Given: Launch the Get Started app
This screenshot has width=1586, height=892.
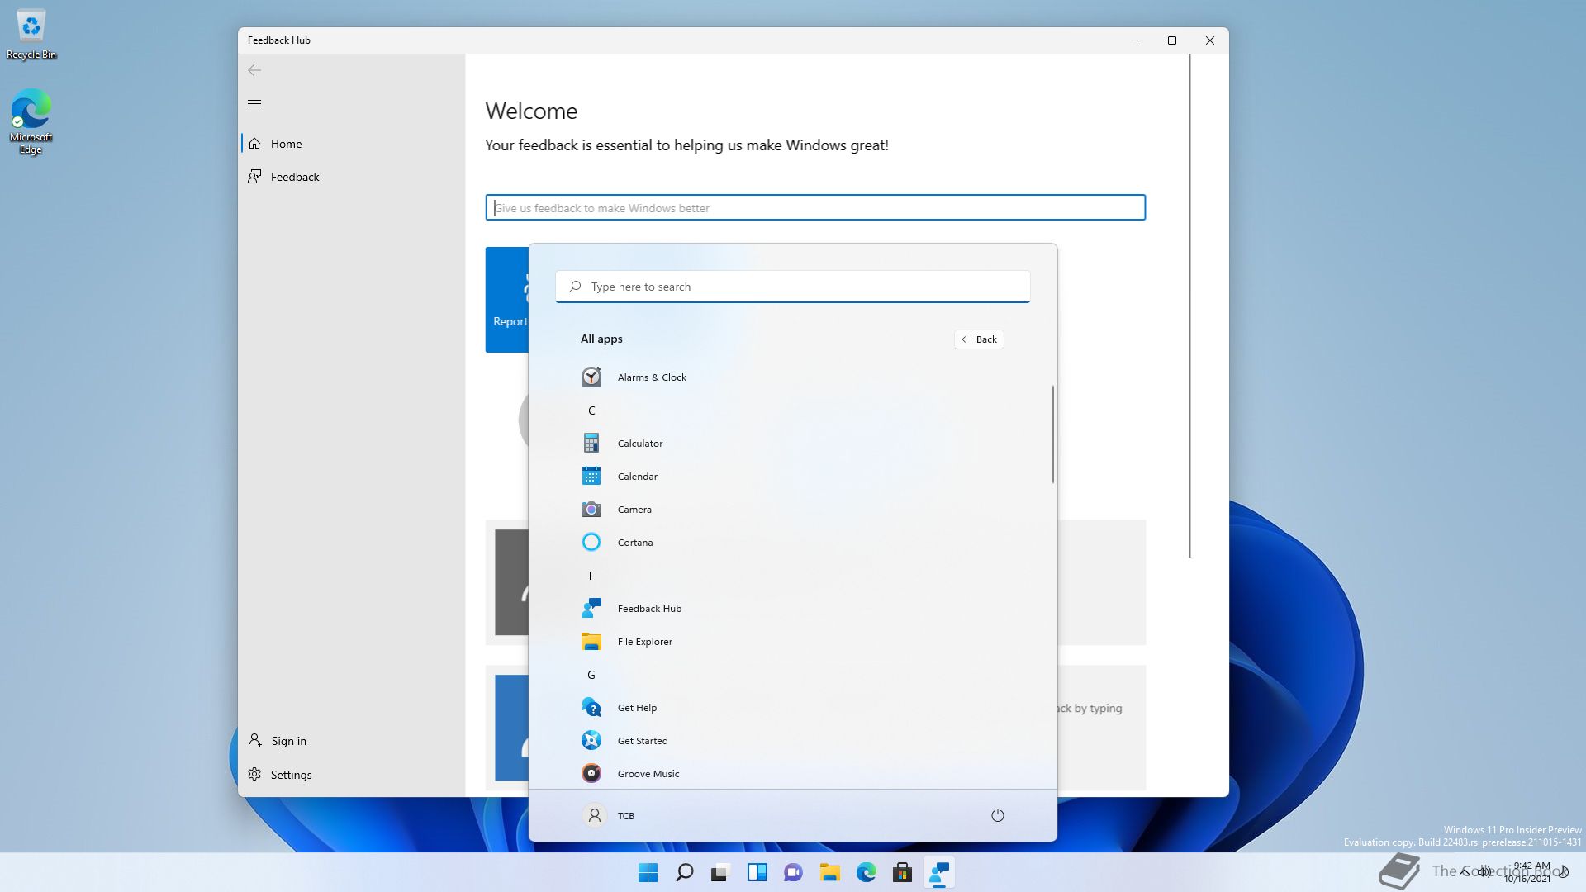Looking at the screenshot, I should [x=791, y=741].
